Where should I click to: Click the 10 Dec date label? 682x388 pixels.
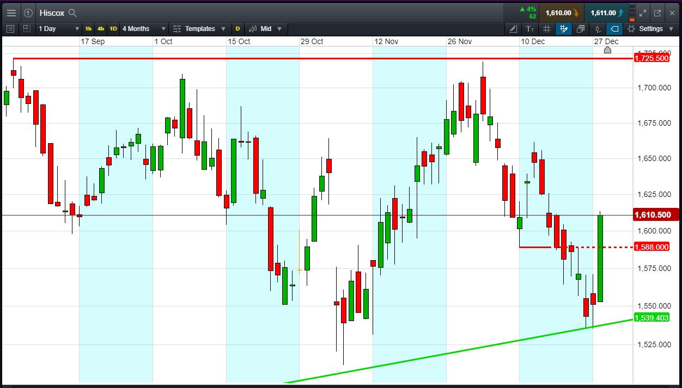coord(533,41)
